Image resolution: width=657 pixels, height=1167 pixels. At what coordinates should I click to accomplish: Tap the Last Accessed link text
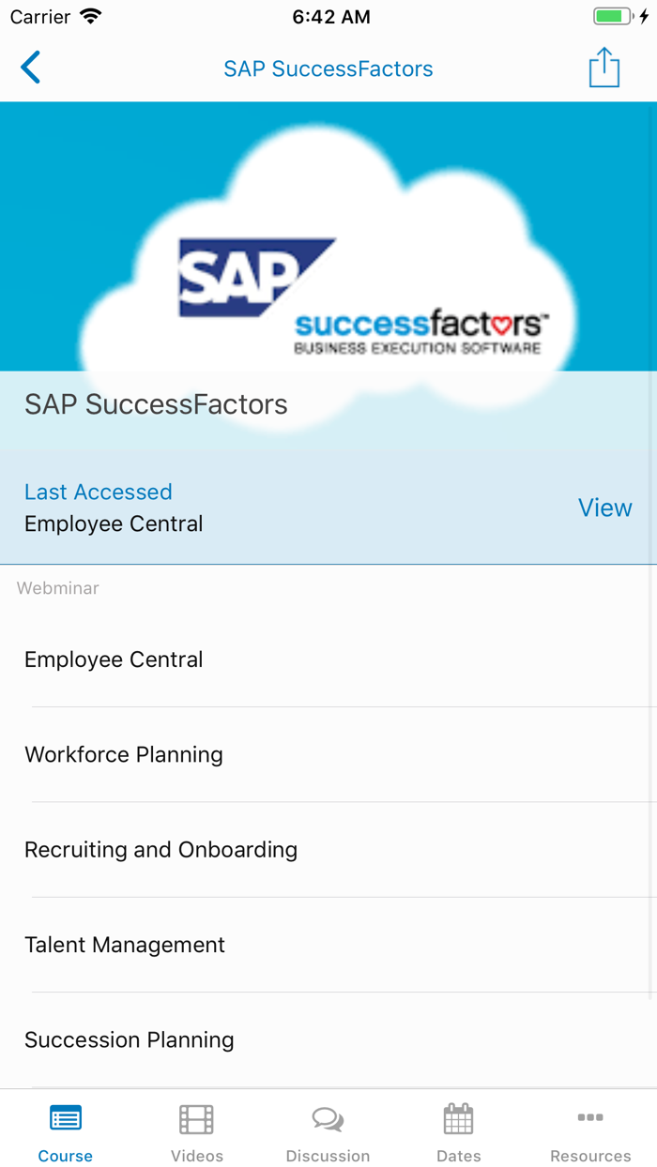(99, 492)
